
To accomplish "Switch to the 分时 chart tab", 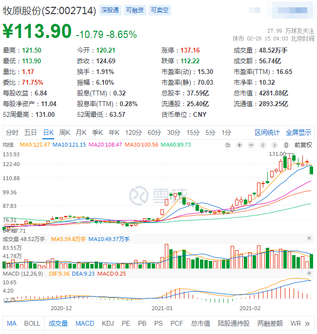I will click(12, 132).
